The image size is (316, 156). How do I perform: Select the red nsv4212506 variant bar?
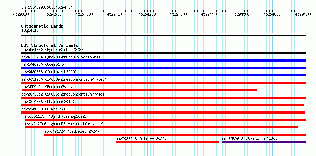click(x=162, y=127)
